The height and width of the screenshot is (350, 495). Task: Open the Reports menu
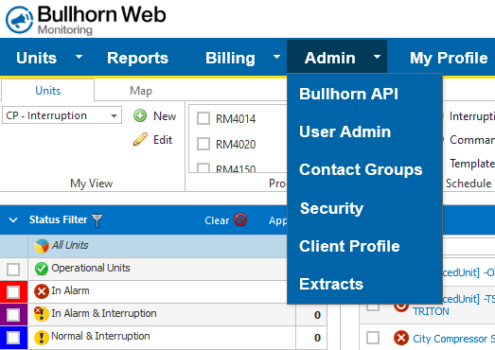point(137,58)
